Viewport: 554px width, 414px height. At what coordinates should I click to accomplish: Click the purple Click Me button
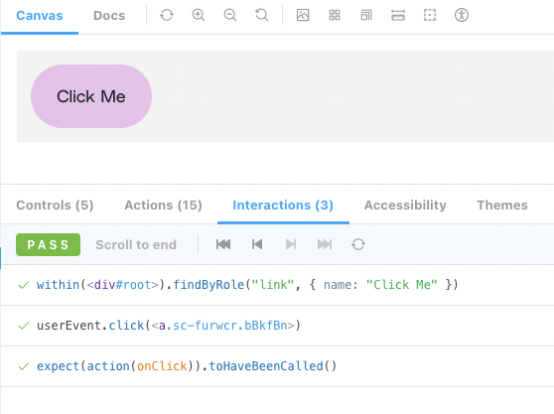coord(91,96)
